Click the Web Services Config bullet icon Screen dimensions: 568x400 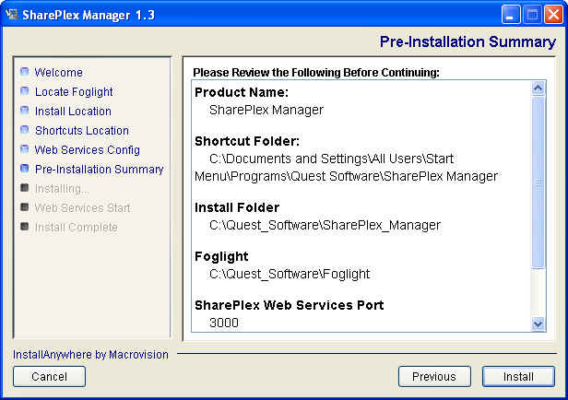(25, 150)
